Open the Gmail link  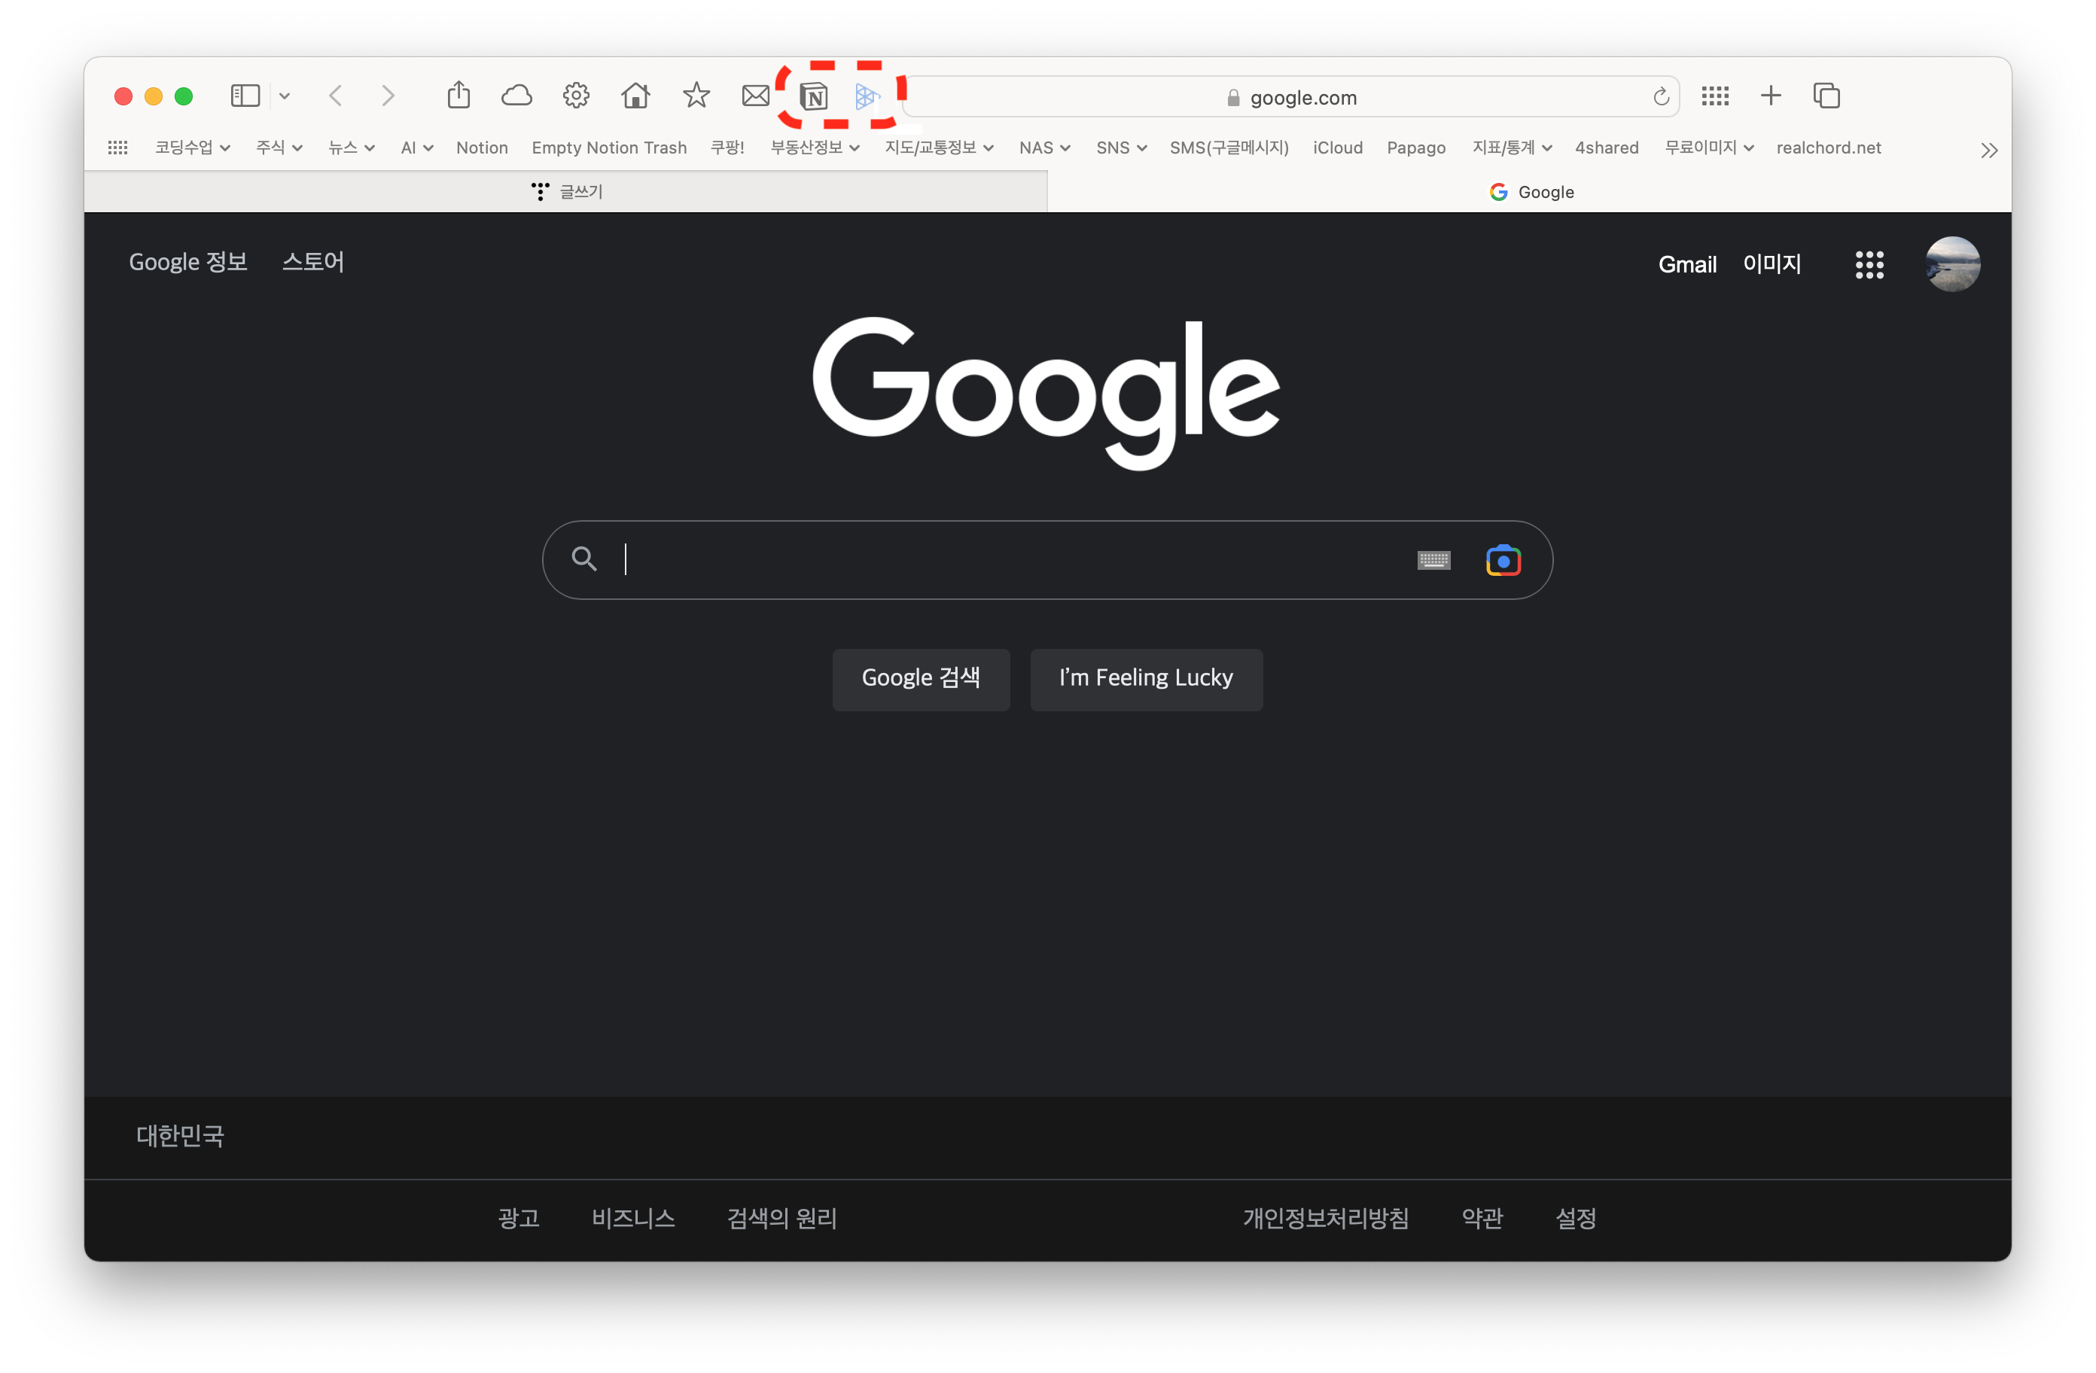point(1686,264)
